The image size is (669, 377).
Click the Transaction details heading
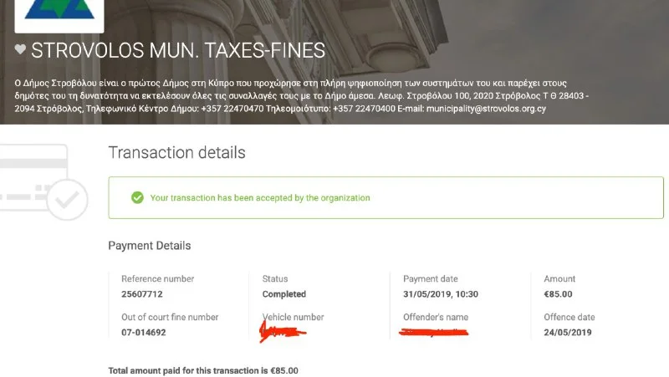[176, 153]
